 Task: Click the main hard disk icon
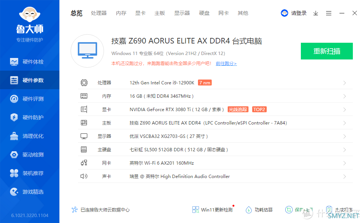[x=84, y=149]
